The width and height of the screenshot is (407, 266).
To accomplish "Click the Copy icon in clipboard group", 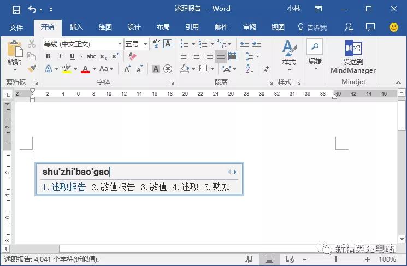I will [x=31, y=56].
